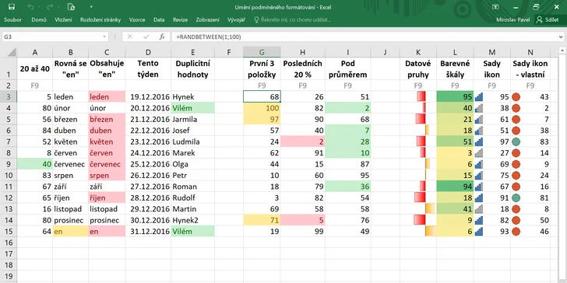Screen dimensions: 567x283
Task: Click the red circle icon next to 50
Action: [x=516, y=220]
